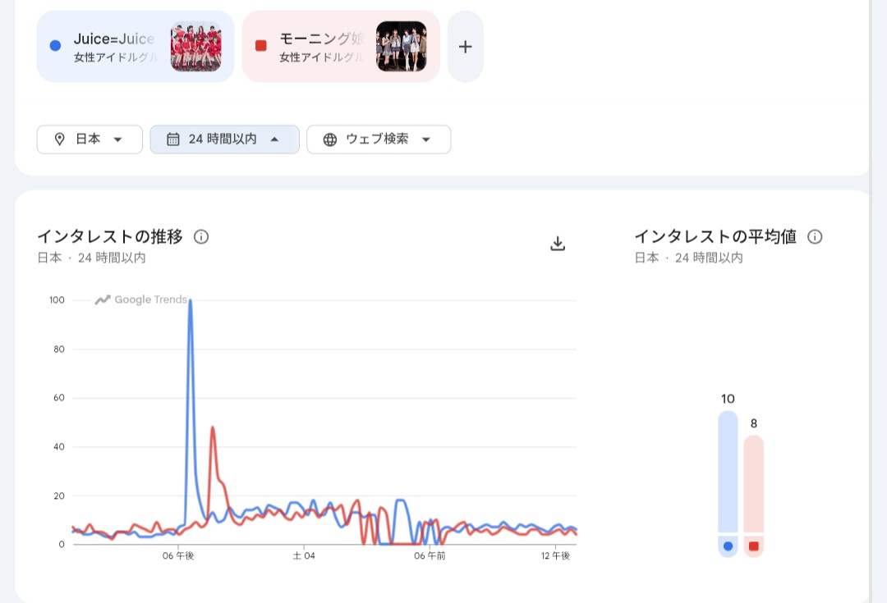Click the location pin icon
This screenshot has height=603, width=887.
59,139
